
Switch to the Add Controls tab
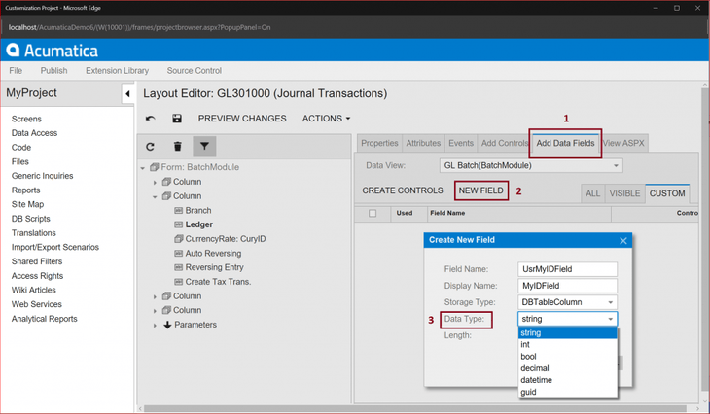coord(505,143)
